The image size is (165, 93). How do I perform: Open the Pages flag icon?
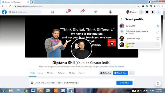pyautogui.click(x=67, y=12)
